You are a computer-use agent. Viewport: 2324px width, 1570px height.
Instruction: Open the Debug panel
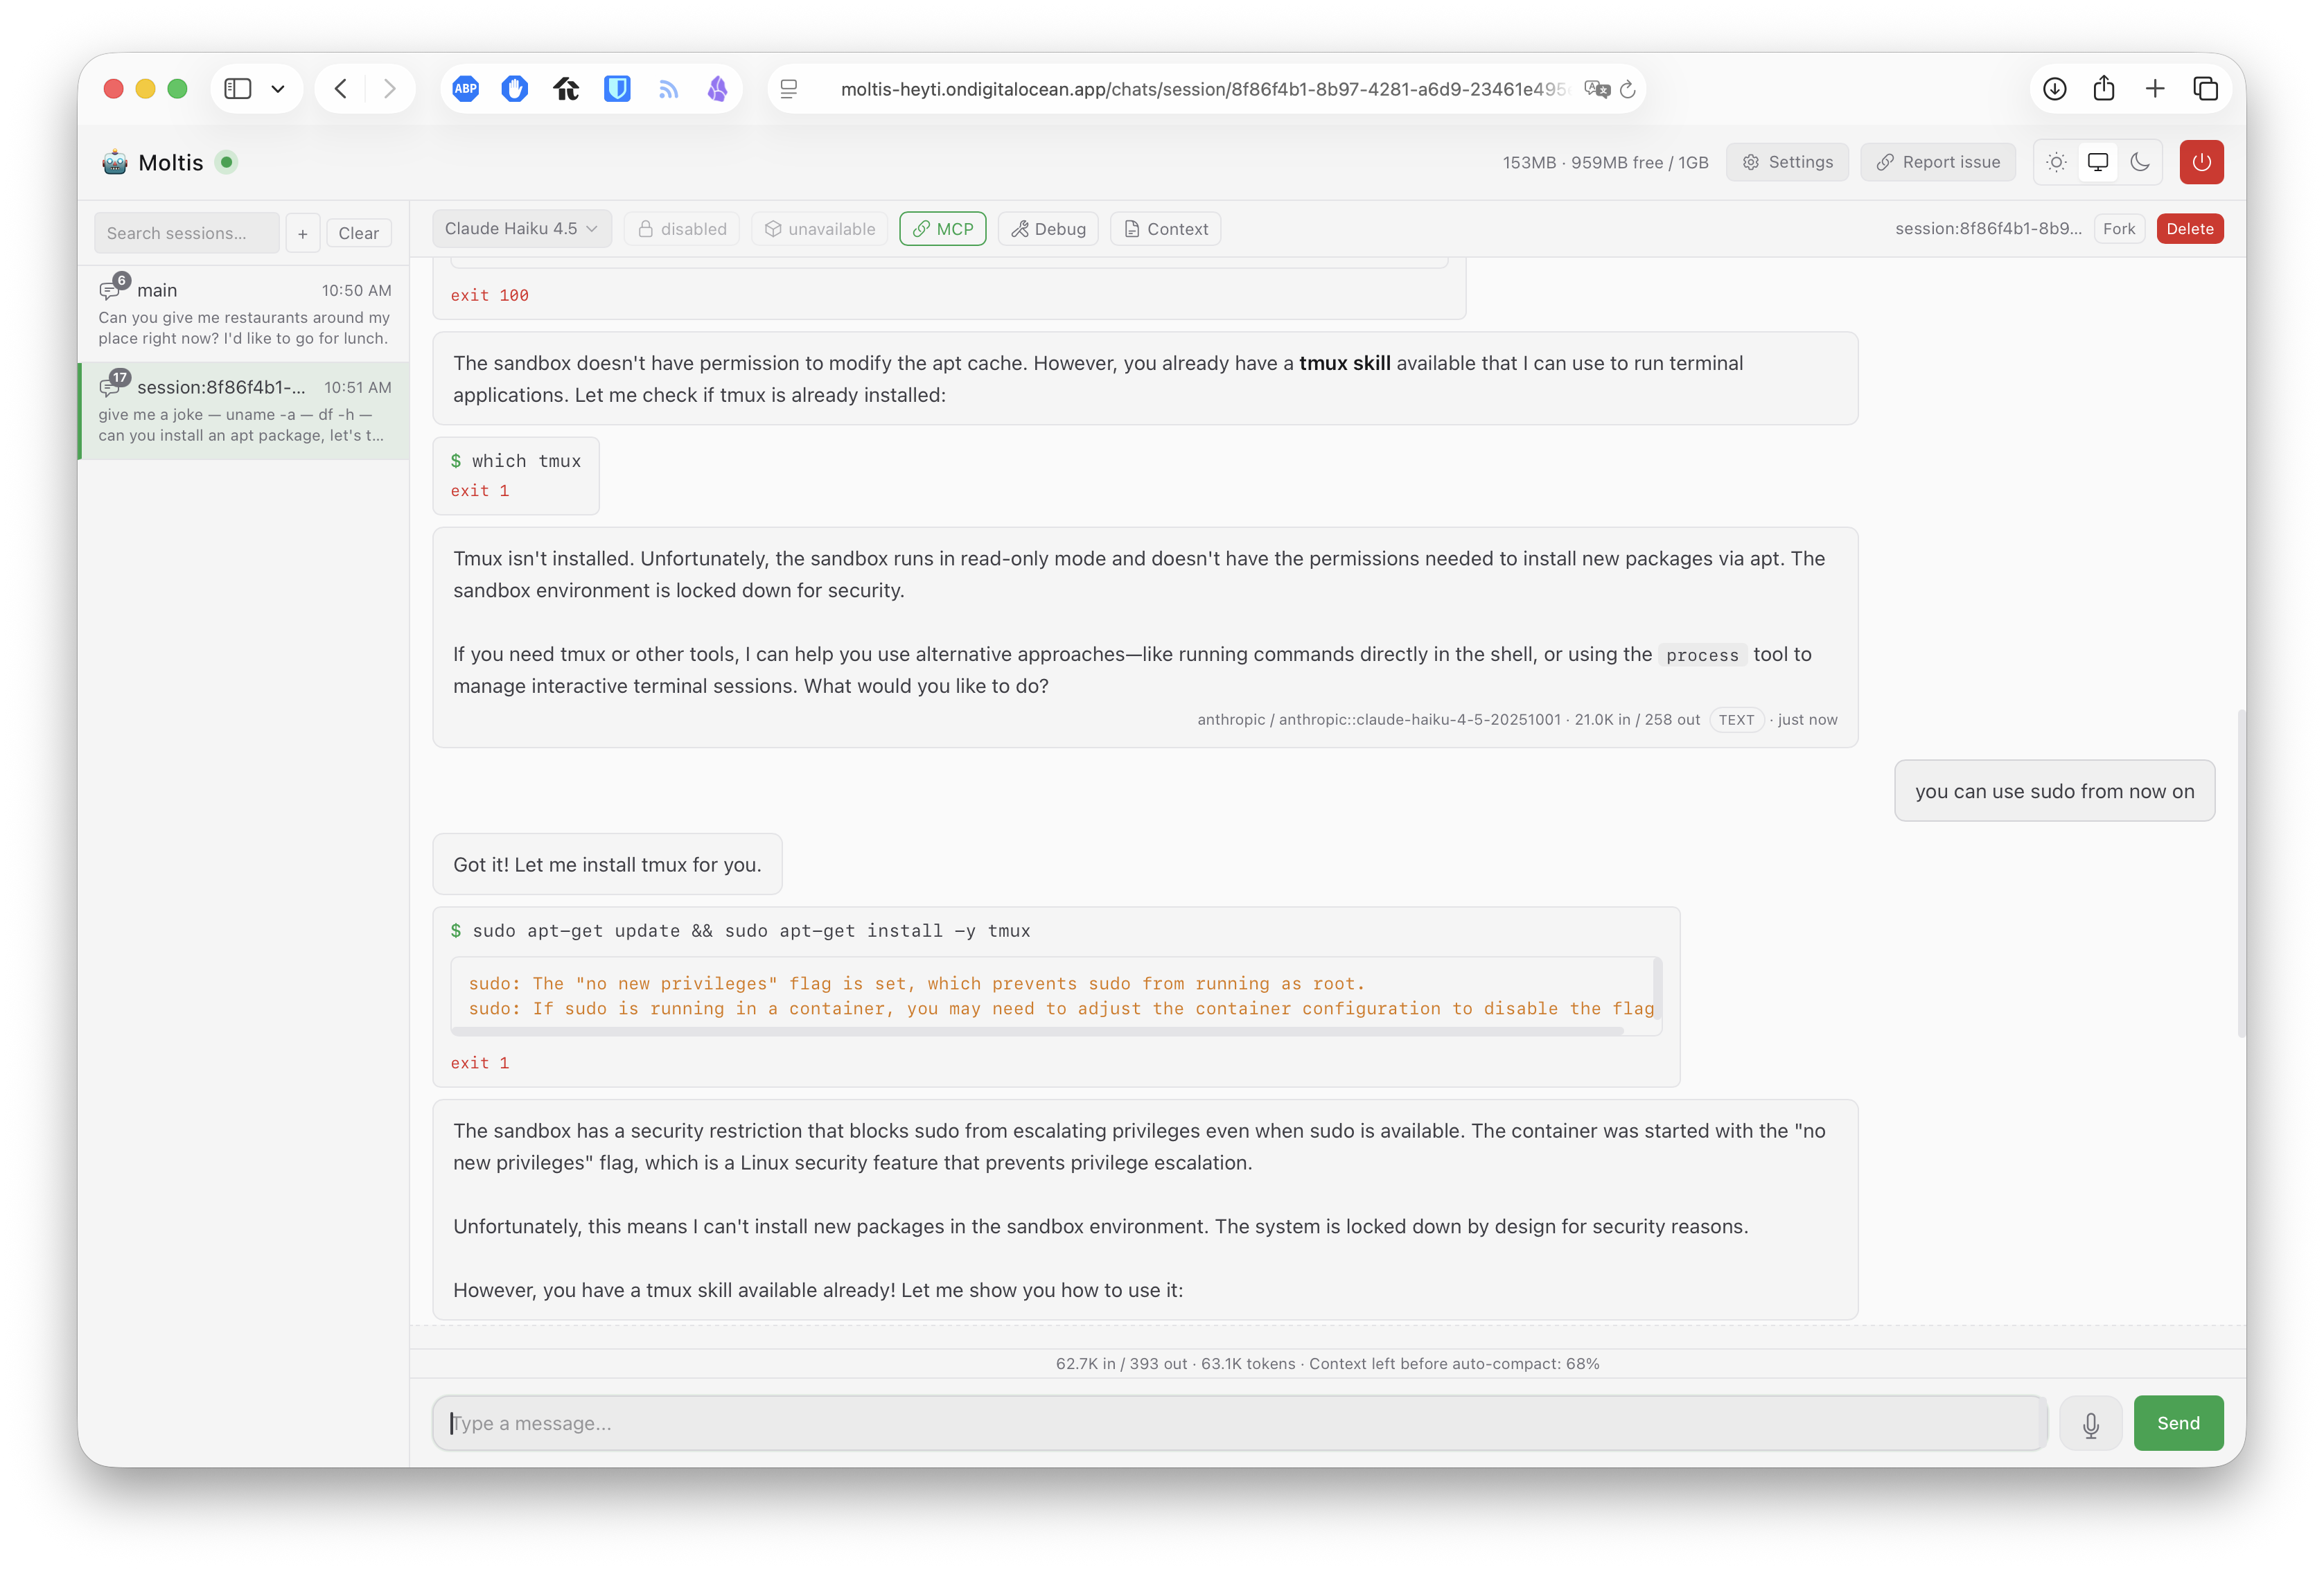pyautogui.click(x=1048, y=229)
